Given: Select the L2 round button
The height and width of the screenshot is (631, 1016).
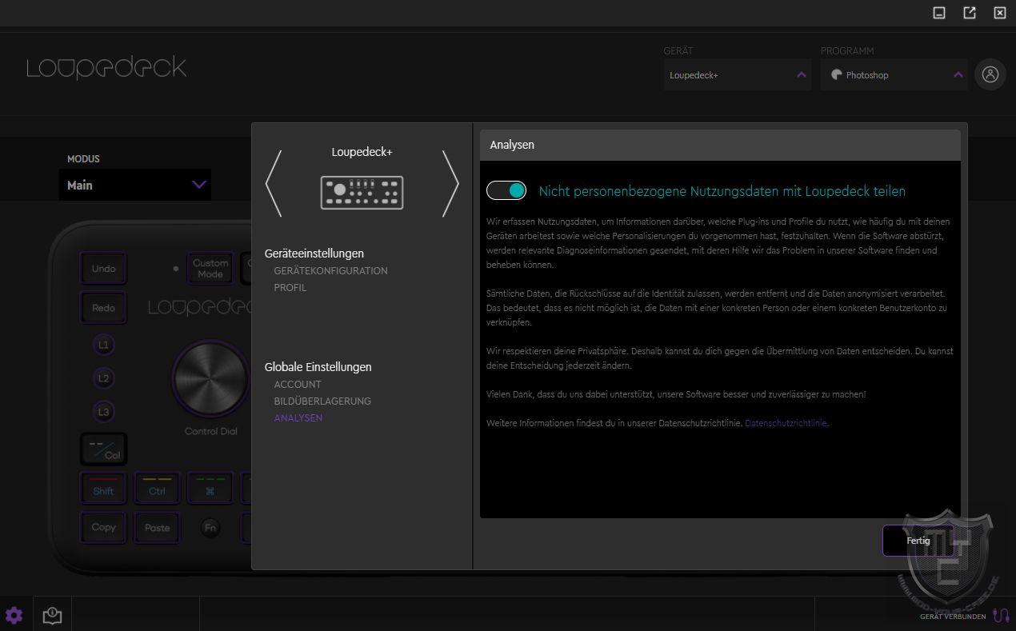Looking at the screenshot, I should coord(103,378).
